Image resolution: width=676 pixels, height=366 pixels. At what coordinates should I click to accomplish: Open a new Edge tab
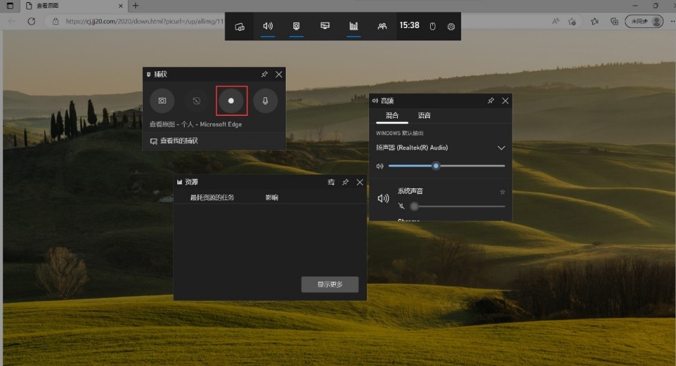[135, 5]
